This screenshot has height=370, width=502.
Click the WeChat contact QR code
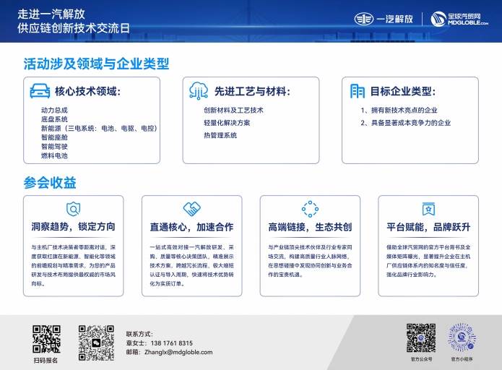click(96, 343)
